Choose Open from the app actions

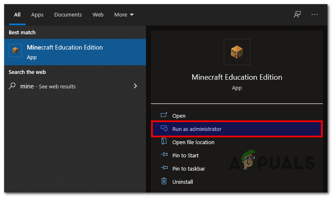(x=237, y=116)
